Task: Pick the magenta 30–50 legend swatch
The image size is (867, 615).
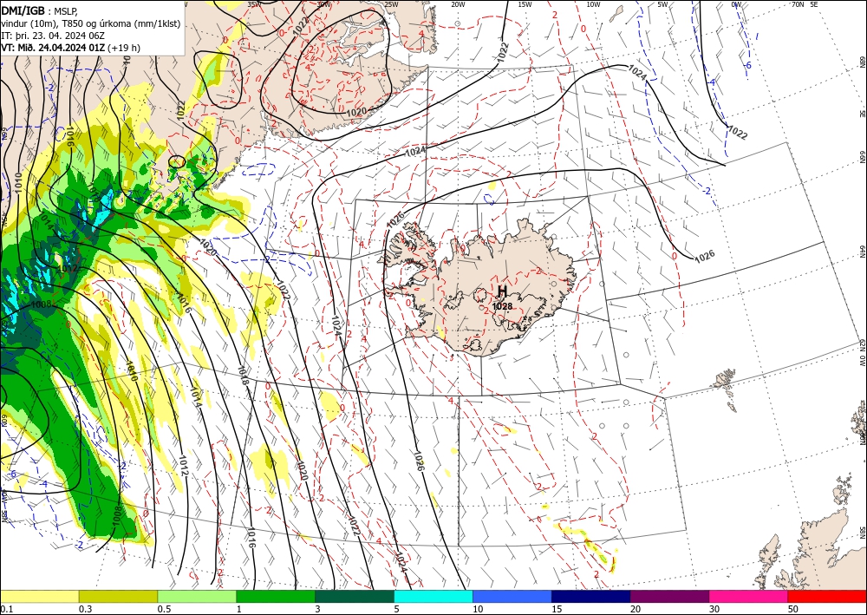Action: (749, 596)
